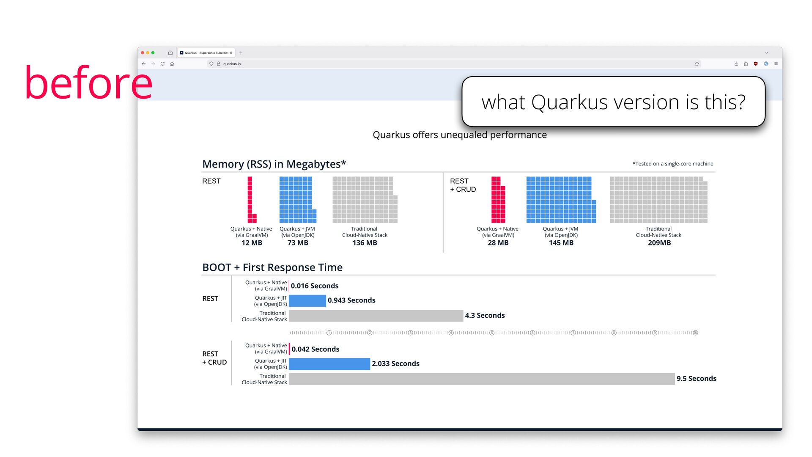Open a new tab with plus
Screen dimensions: 812x457
241,53
